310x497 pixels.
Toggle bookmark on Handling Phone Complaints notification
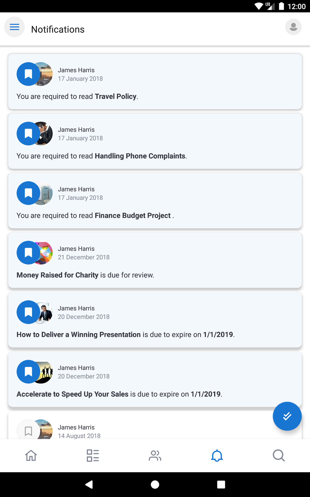[x=28, y=134]
